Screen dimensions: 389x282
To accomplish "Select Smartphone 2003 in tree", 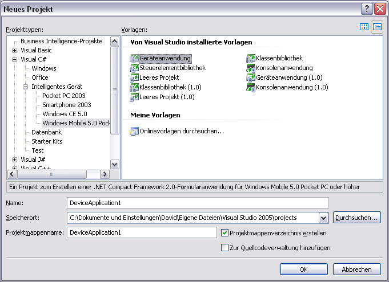I will click(x=67, y=105).
